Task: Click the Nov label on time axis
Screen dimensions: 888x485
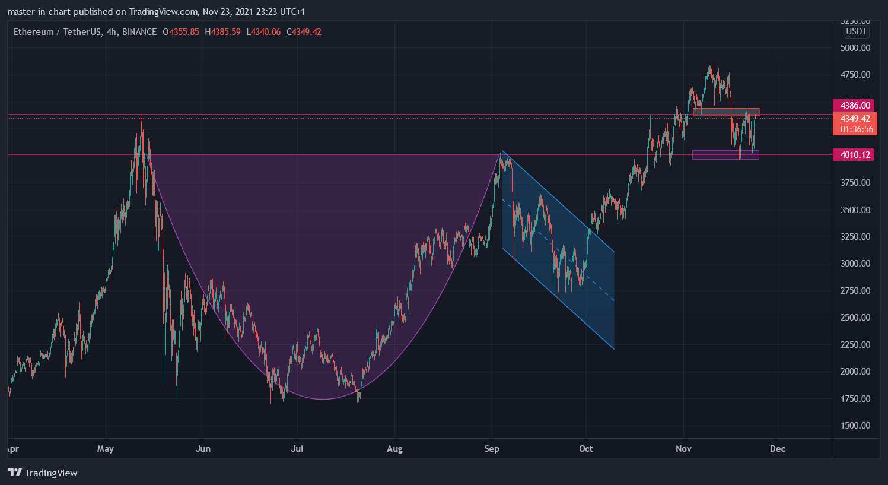Action: coord(683,449)
